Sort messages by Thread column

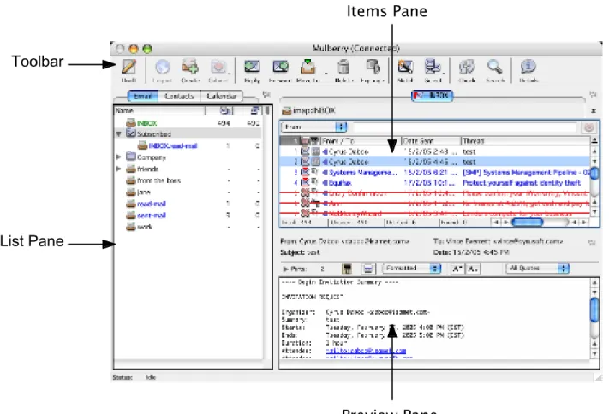[x=526, y=141]
